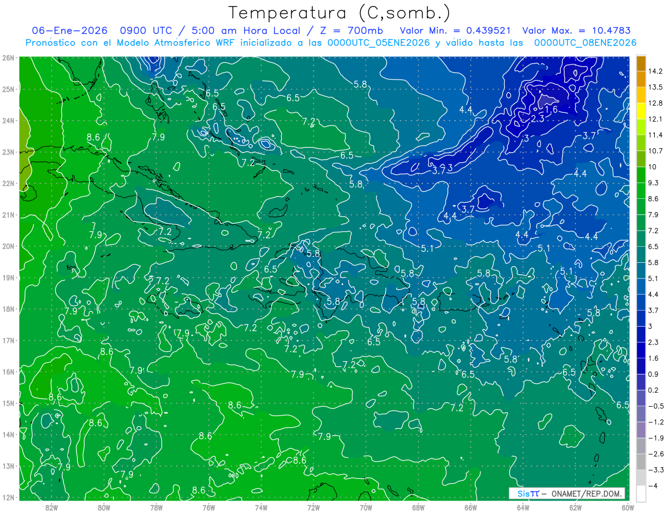Click the 15N latitude axis label
Viewport: 667px width, 515px height.
point(8,403)
